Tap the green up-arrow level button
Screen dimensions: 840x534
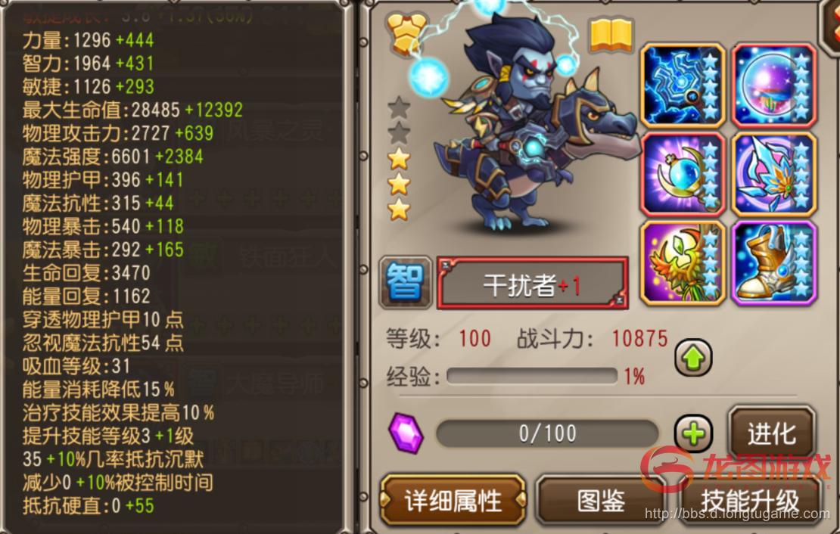point(693,358)
